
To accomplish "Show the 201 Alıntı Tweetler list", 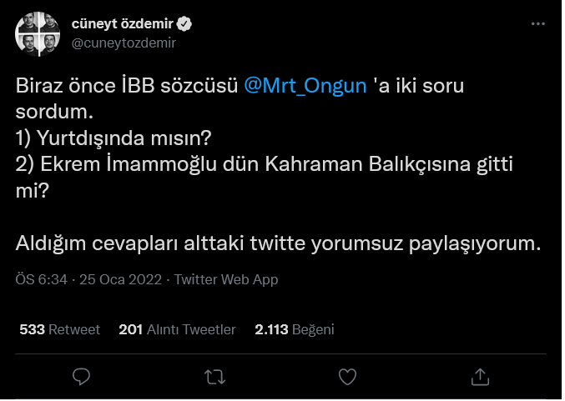I will 177,329.
